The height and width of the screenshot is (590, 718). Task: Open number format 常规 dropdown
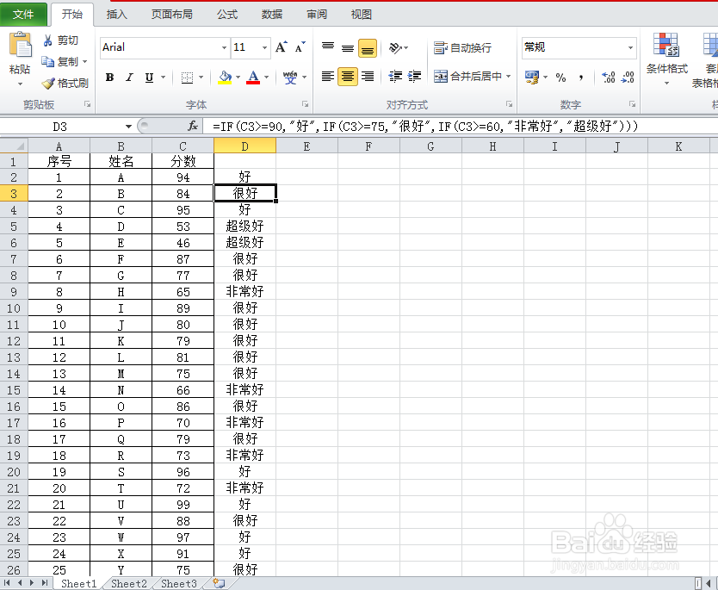pyautogui.click(x=630, y=47)
